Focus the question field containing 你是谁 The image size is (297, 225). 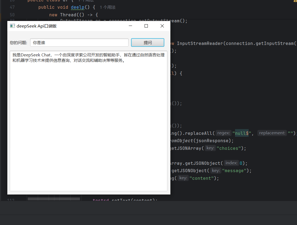tap(79, 42)
